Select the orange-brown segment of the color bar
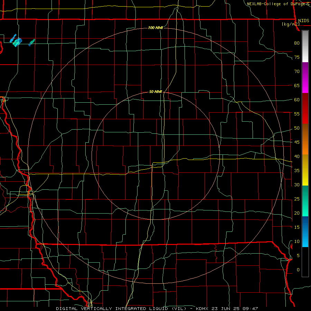This screenshot has width=311, height=311. click(x=305, y=139)
